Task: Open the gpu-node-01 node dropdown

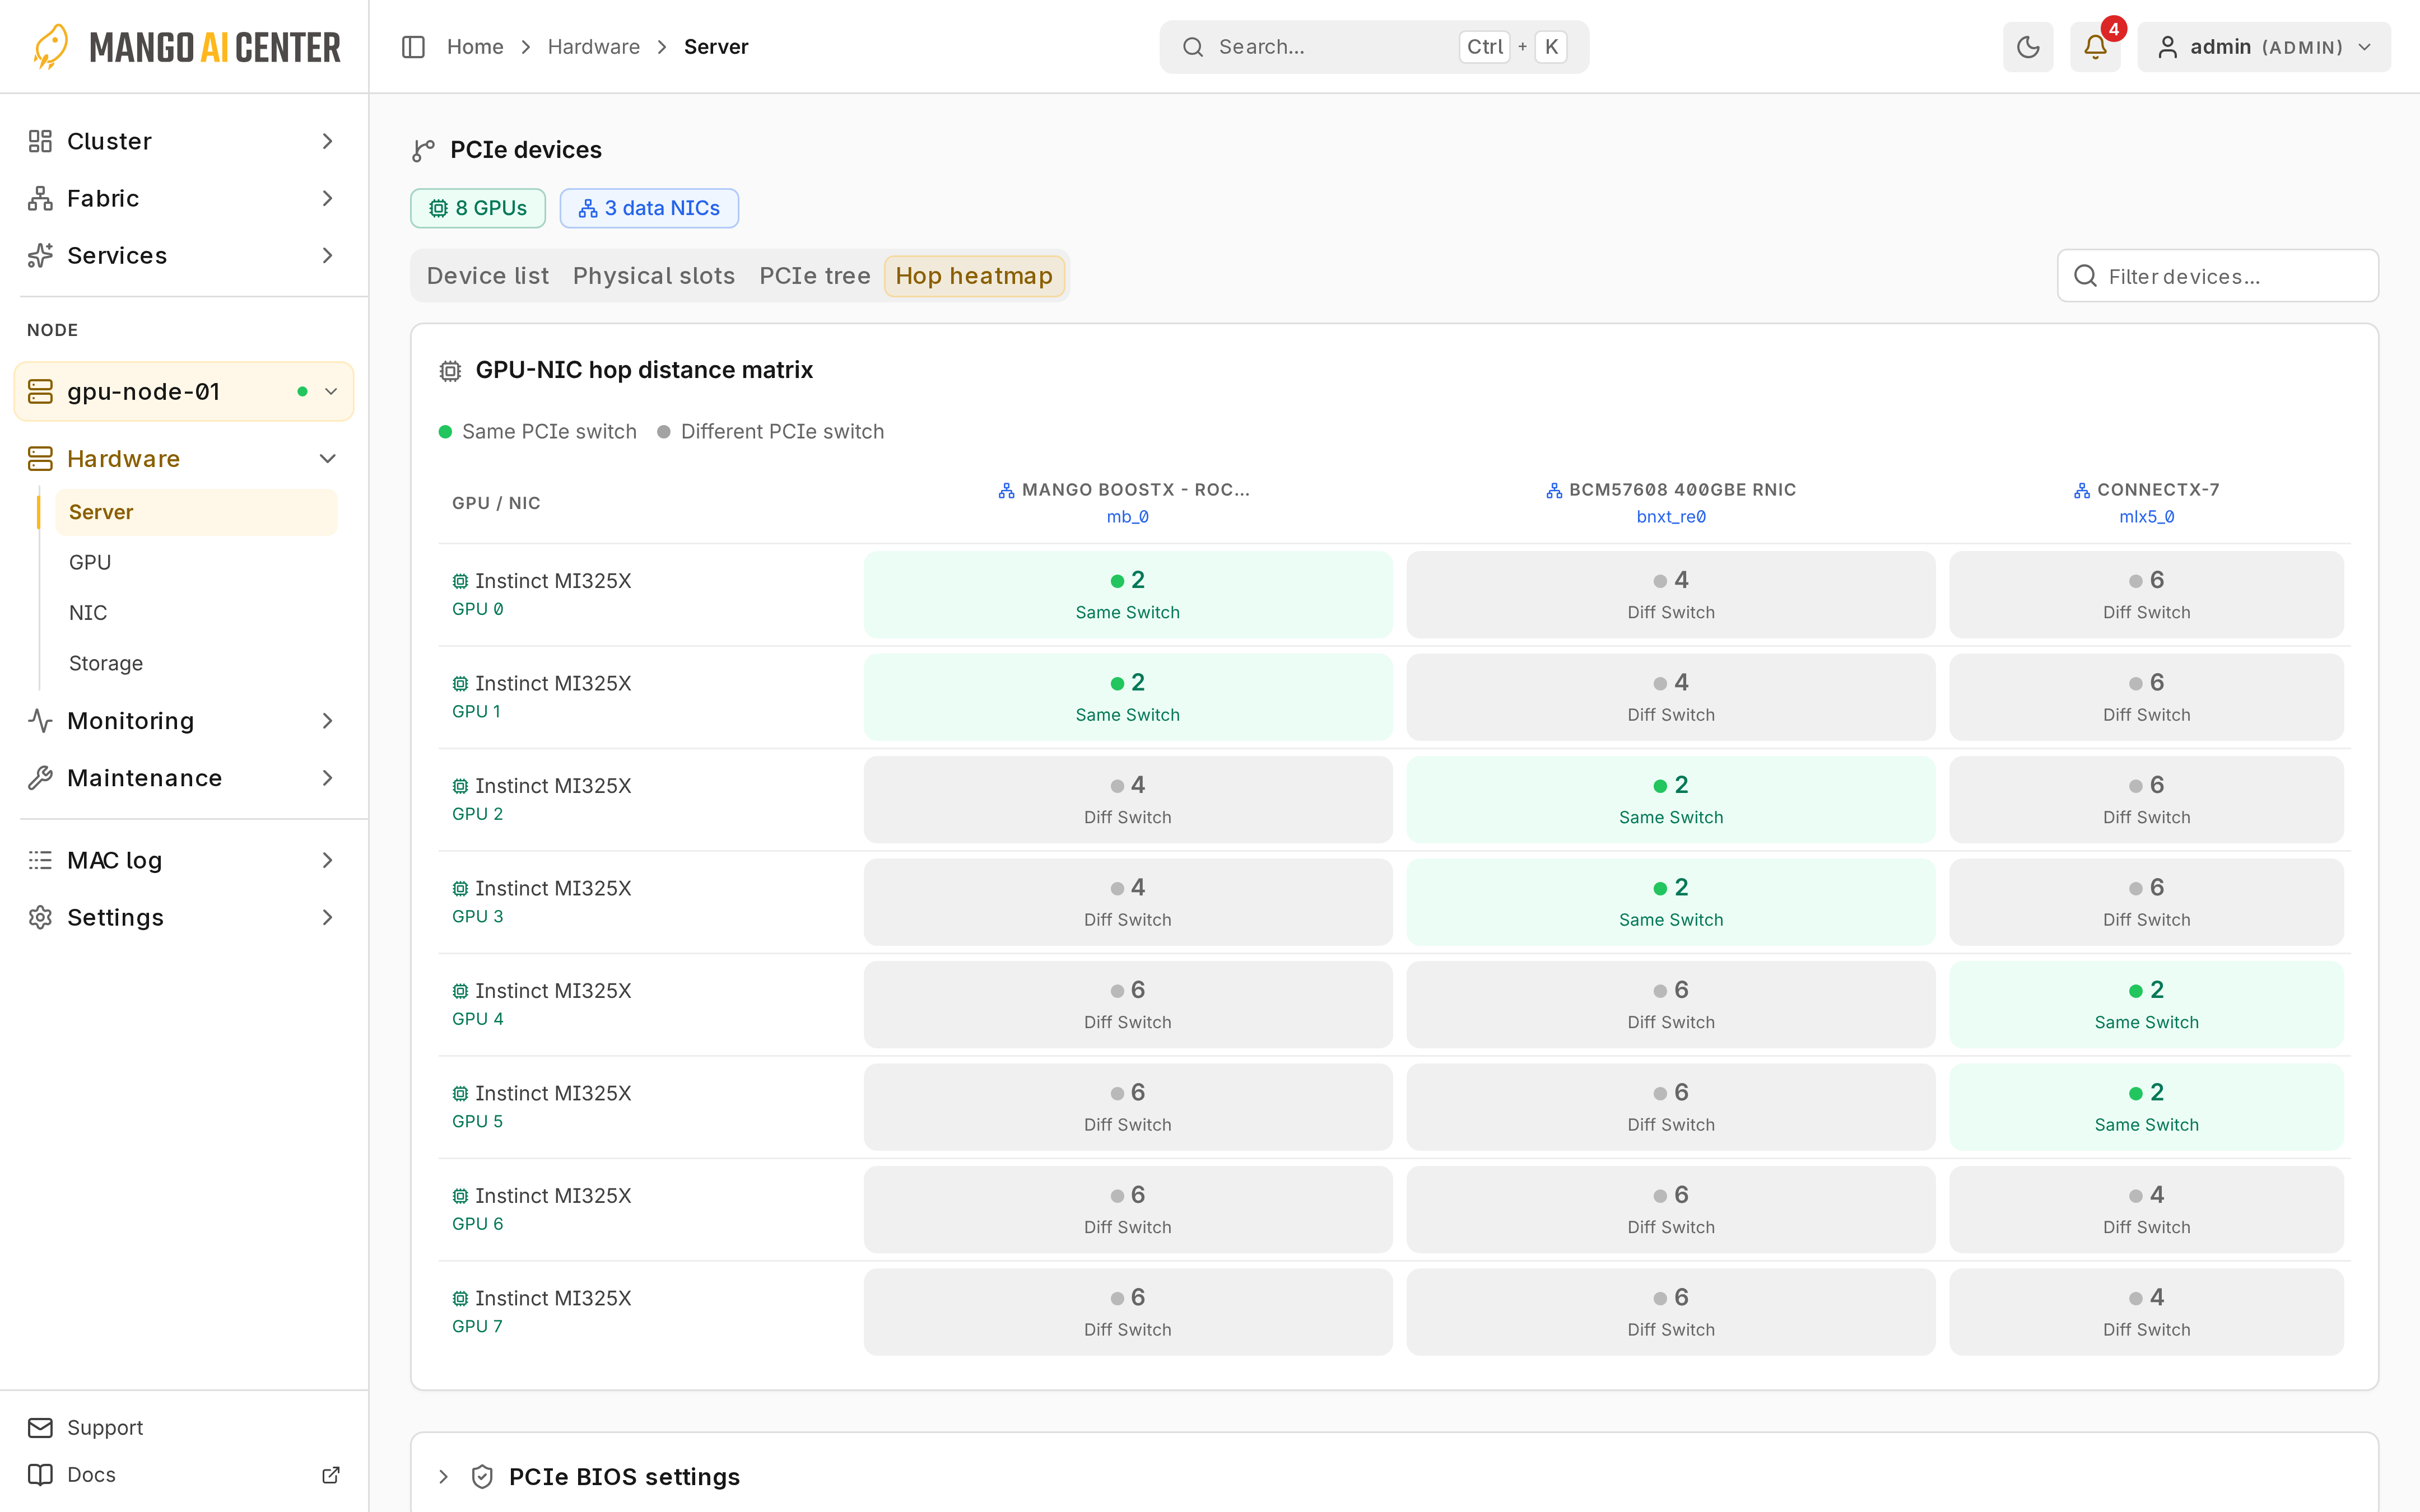Action: [x=184, y=391]
